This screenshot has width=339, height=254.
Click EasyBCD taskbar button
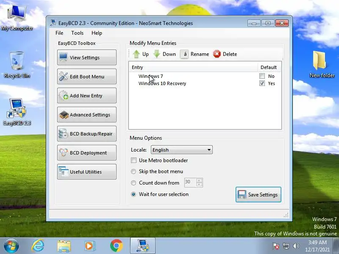pyautogui.click(x=143, y=246)
